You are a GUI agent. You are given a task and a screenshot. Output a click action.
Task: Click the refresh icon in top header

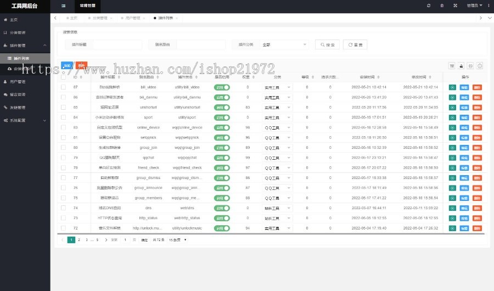tap(429, 5)
